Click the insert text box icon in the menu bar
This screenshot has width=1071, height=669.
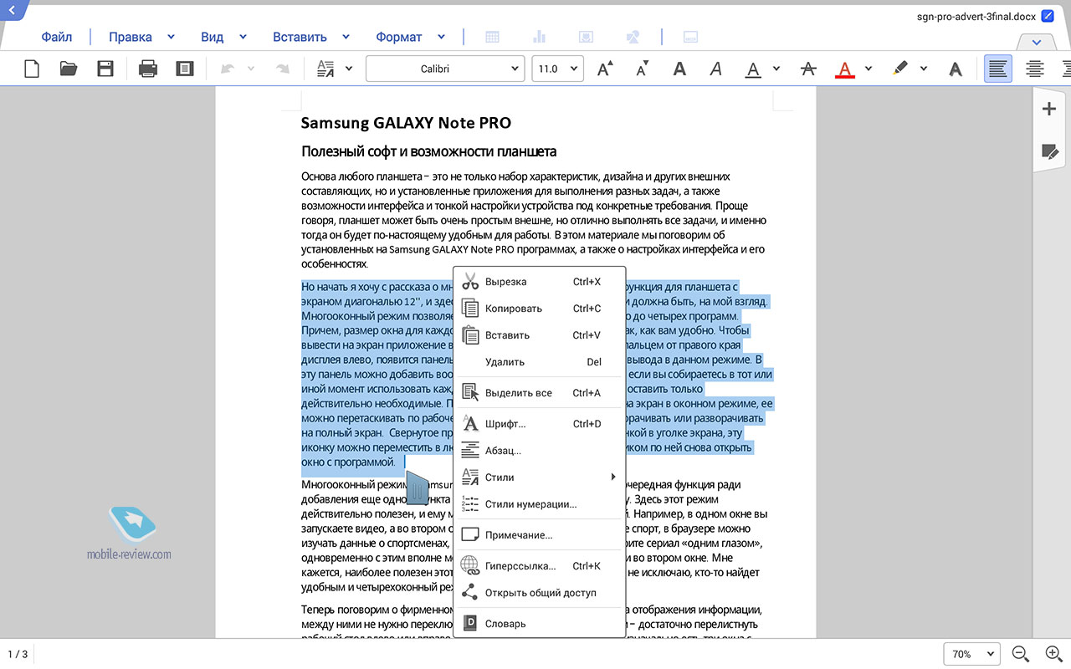click(691, 37)
